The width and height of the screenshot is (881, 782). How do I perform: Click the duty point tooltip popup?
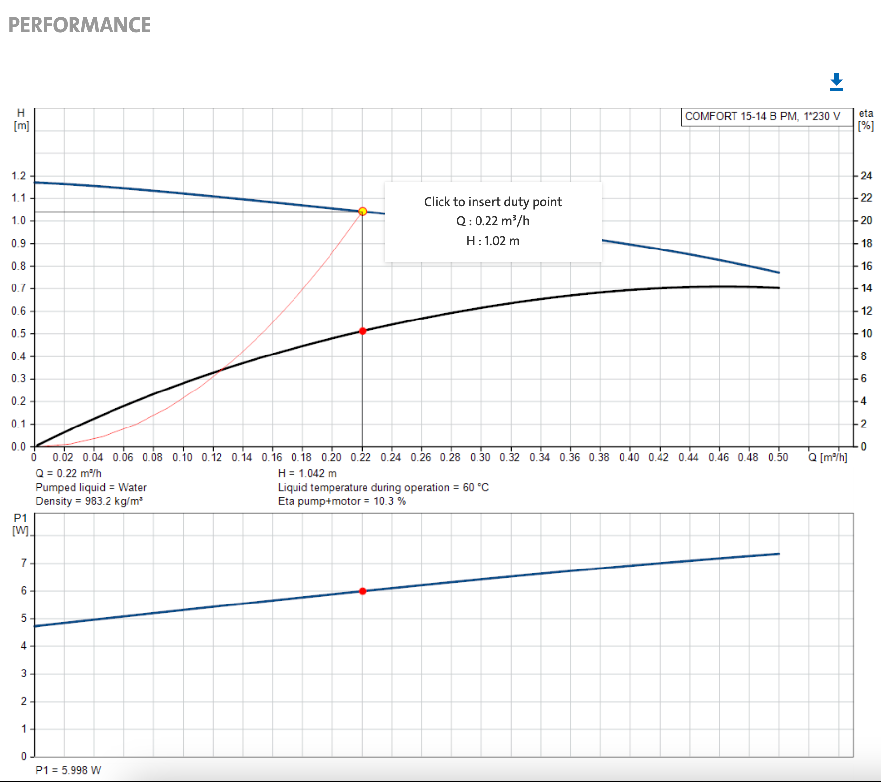pyautogui.click(x=493, y=221)
